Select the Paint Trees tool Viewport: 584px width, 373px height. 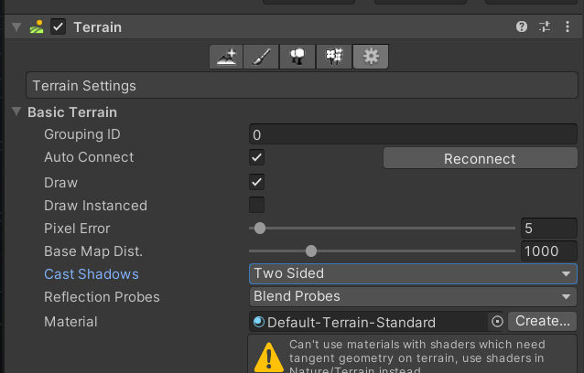click(297, 57)
